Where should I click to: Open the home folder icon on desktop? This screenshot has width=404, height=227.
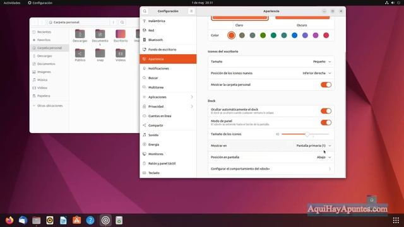(x=372, y=199)
